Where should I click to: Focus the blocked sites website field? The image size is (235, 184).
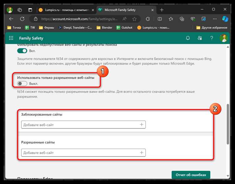point(83,125)
